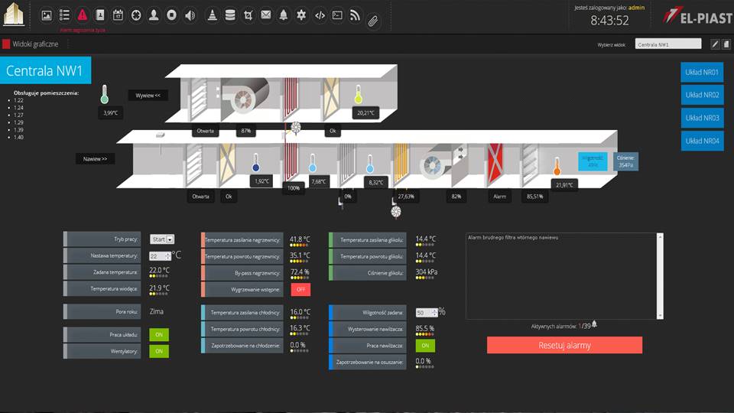Viewport: 734px width, 413px height.
Task: Click the RSS feed icon
Action: point(355,15)
